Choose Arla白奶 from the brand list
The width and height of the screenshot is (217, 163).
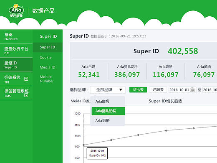point(108,101)
